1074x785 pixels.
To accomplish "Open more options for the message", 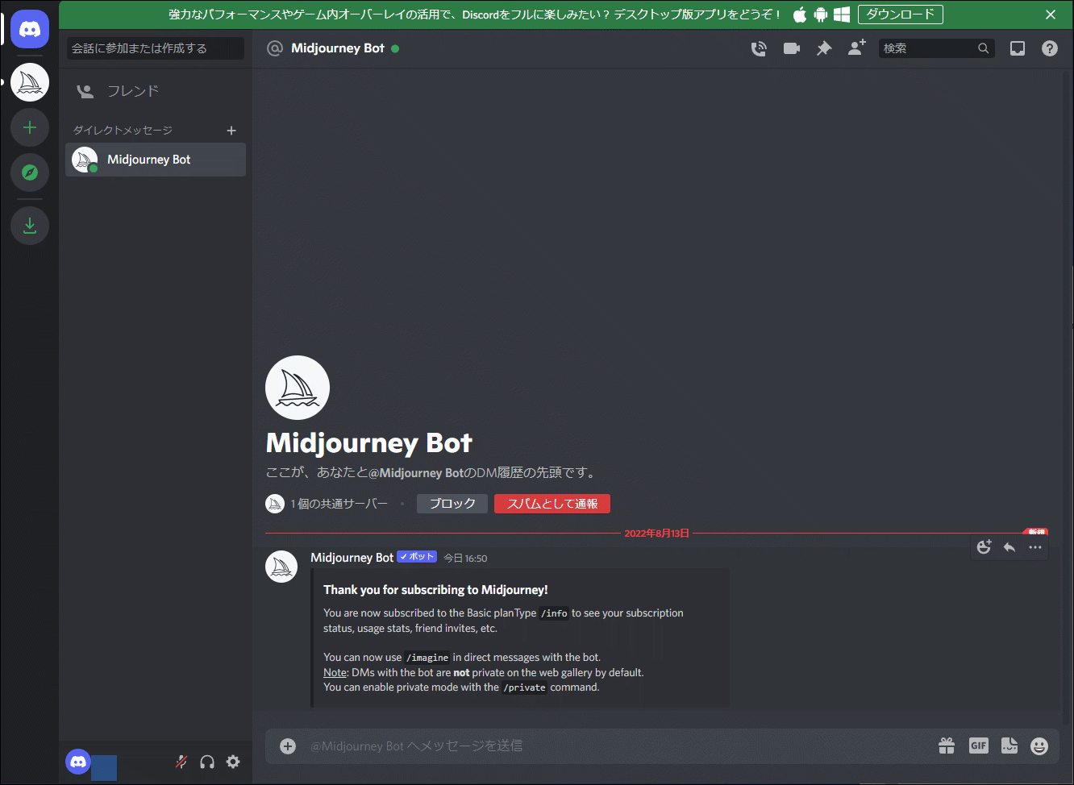I will pos(1035,547).
